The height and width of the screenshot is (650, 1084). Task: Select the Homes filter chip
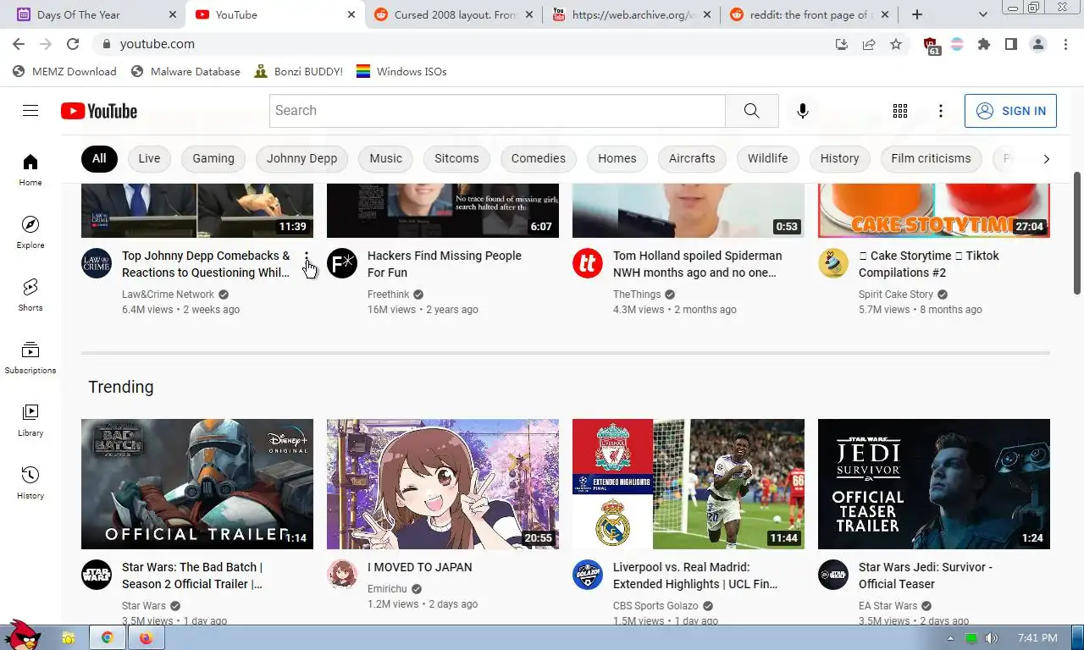tap(617, 158)
